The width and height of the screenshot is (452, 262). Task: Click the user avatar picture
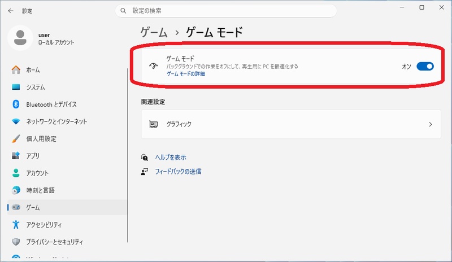(x=20, y=38)
